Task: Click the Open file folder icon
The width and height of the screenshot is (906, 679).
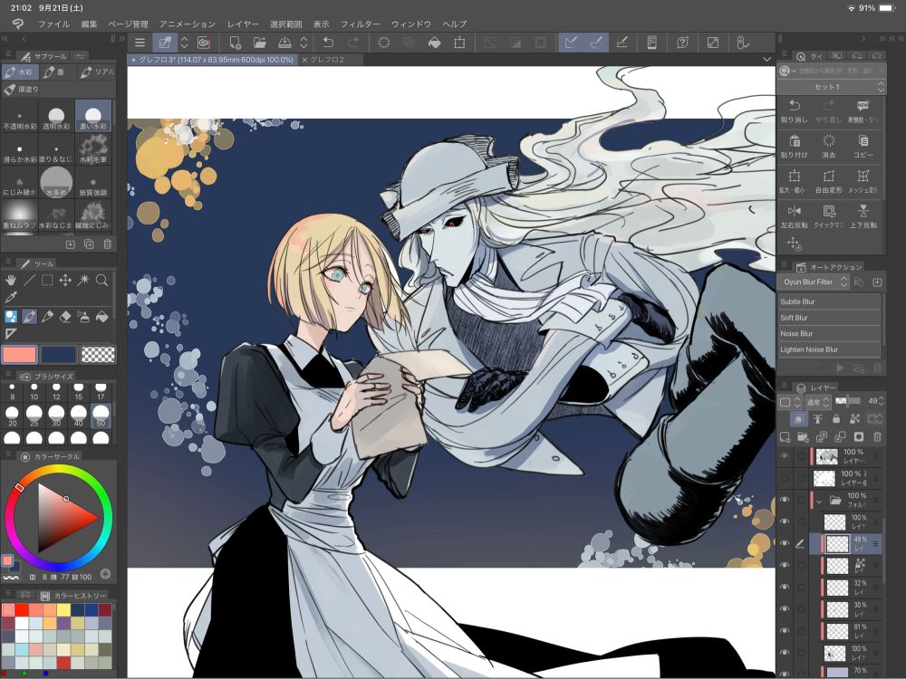Action: pyautogui.click(x=259, y=43)
